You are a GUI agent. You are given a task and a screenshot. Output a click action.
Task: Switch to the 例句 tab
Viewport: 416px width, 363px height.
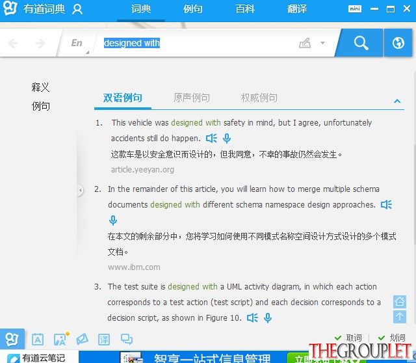pyautogui.click(x=193, y=9)
